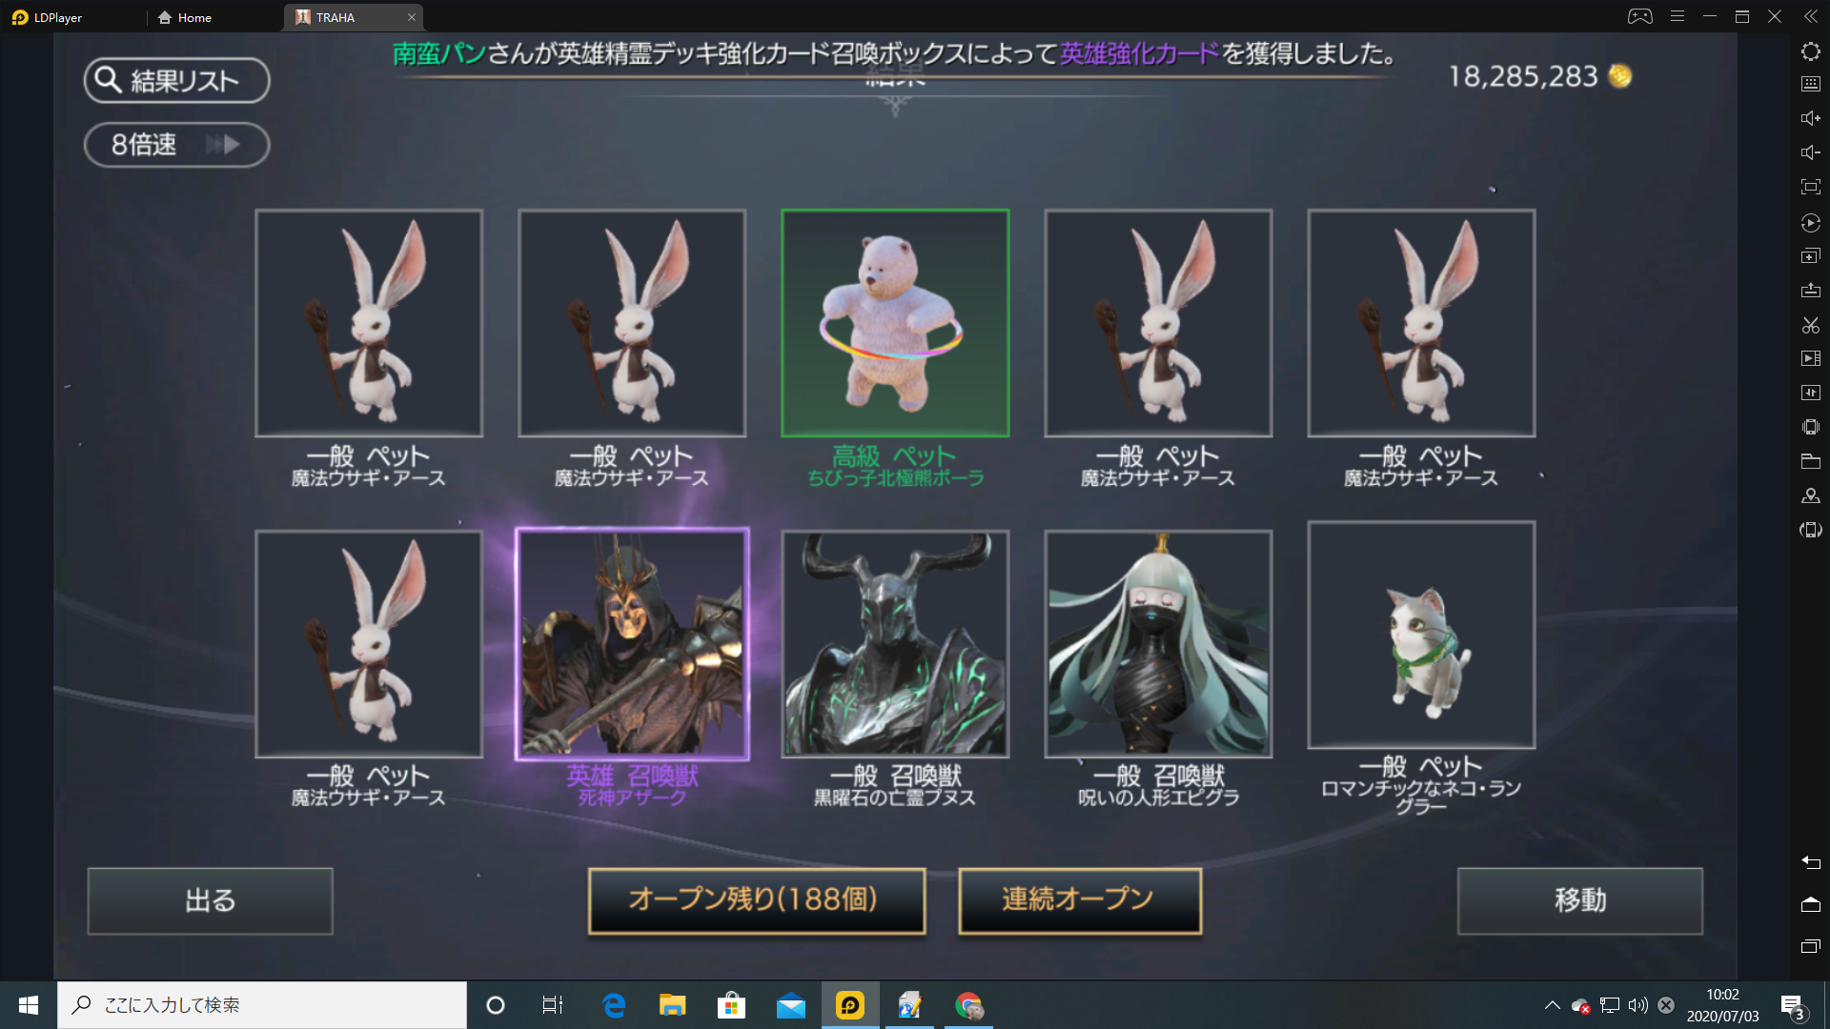Click the Windows search box
This screenshot has height=1029, width=1830.
(x=262, y=1005)
